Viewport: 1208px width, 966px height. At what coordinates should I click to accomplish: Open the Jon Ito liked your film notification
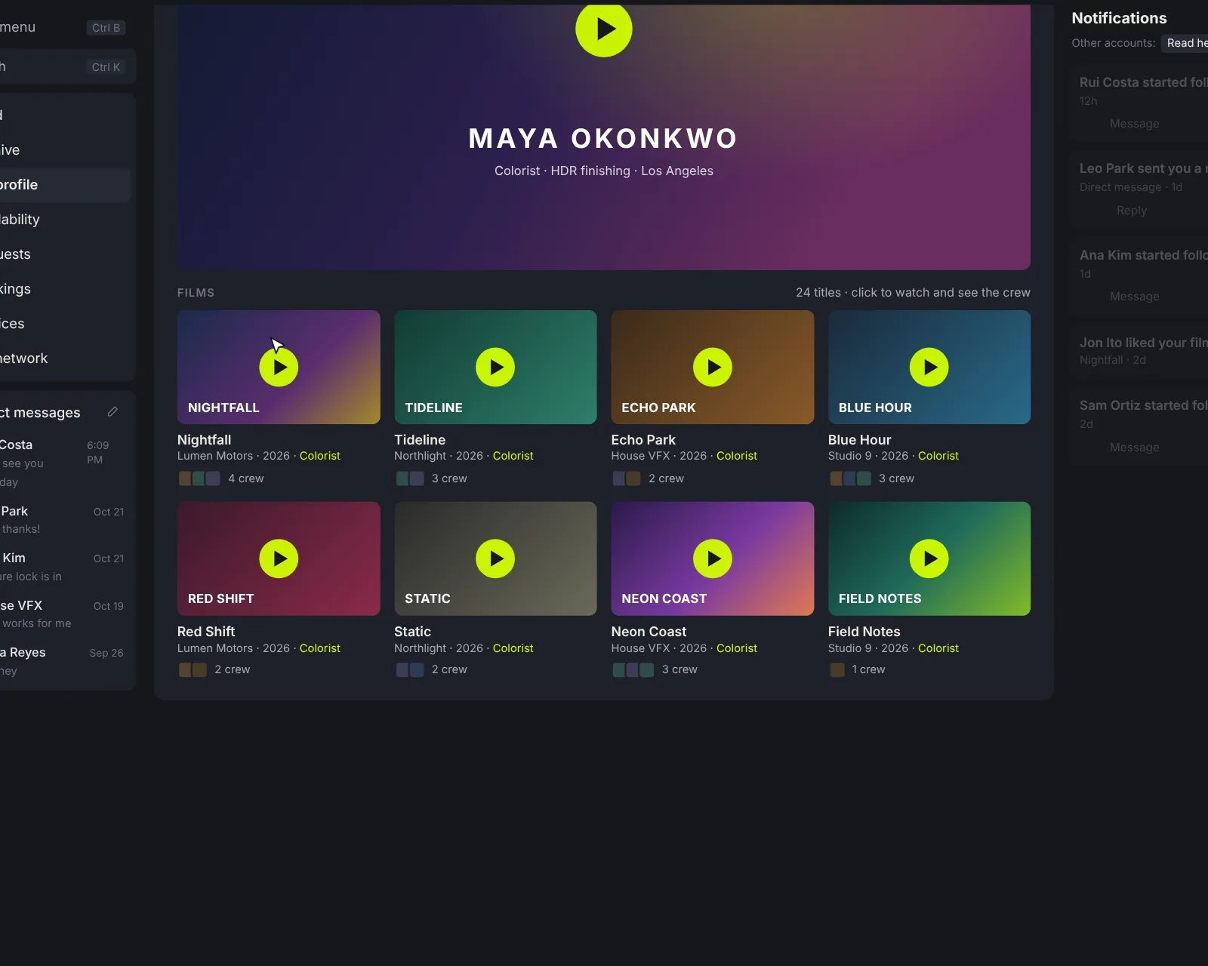pos(1140,351)
